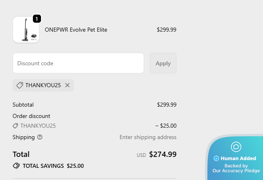Focus the Discount code input field

click(78, 63)
